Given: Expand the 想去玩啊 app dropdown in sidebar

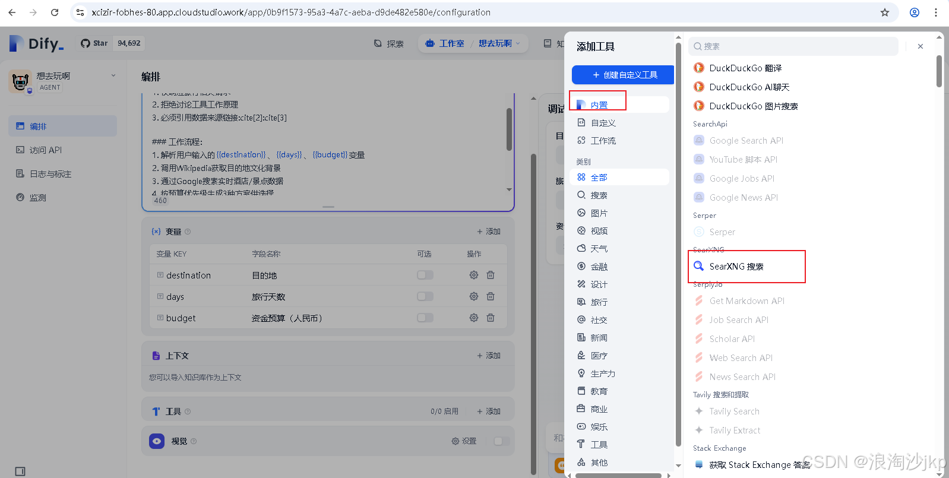Looking at the screenshot, I should pos(113,75).
